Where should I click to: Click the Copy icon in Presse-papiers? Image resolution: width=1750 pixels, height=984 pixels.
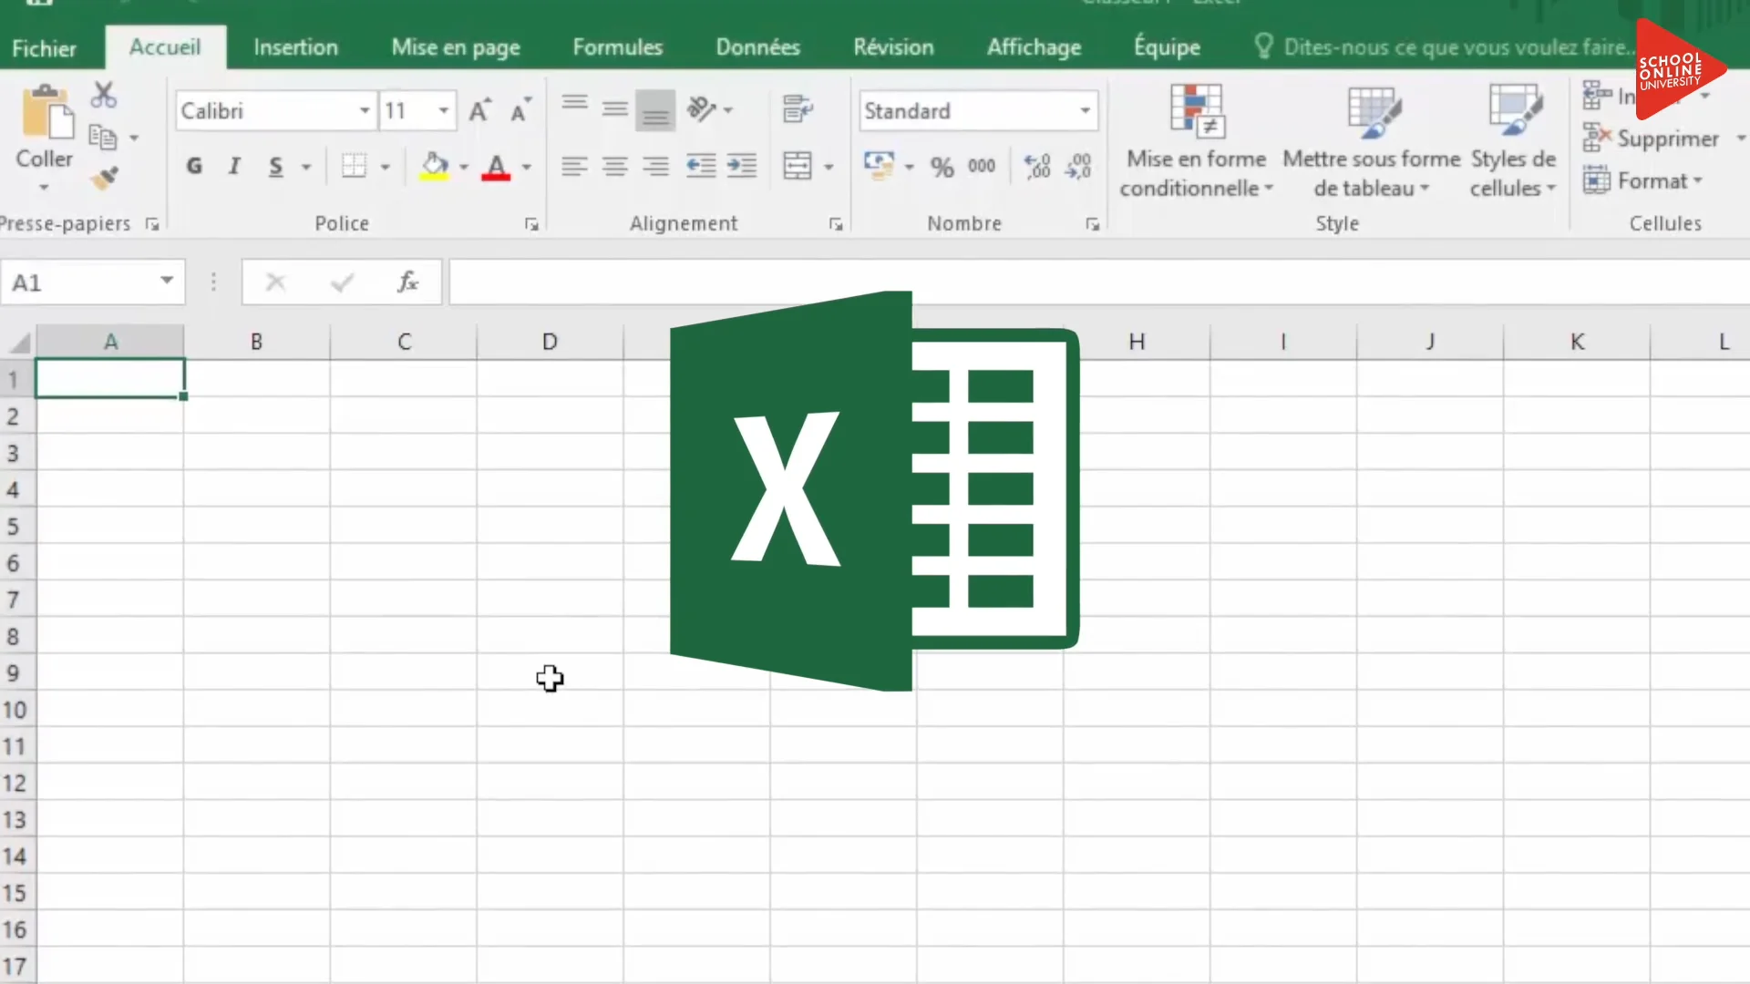pyautogui.click(x=102, y=138)
